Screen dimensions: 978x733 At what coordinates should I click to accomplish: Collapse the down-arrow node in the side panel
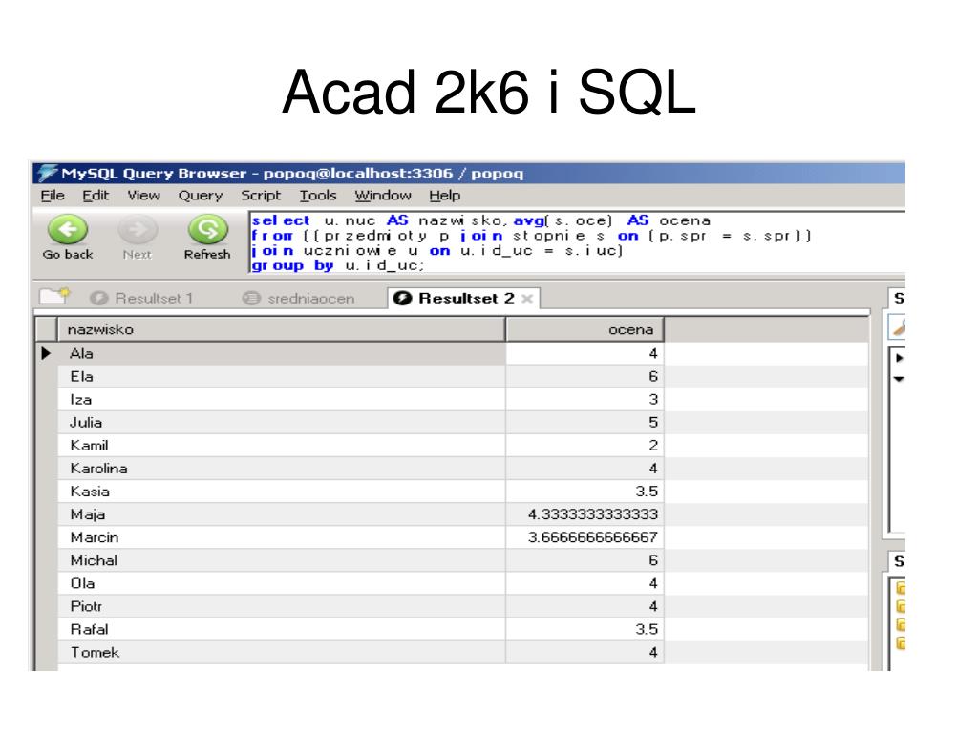pyautogui.click(x=899, y=378)
